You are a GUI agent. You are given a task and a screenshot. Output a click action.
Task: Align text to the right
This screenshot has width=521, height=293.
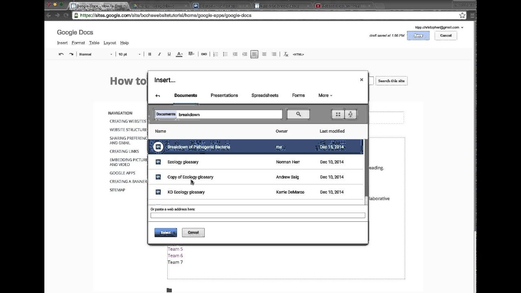pos(274,54)
